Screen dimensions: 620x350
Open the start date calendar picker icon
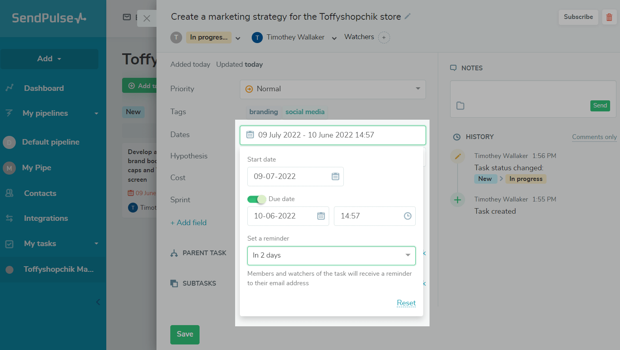coord(335,177)
